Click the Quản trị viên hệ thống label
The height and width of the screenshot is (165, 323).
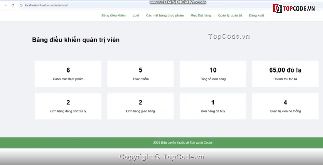click(285, 111)
